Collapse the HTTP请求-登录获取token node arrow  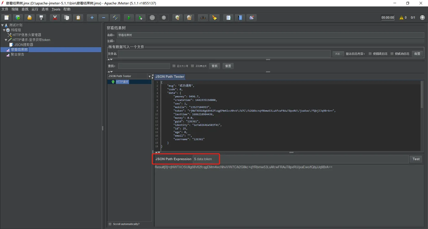coord(6,40)
